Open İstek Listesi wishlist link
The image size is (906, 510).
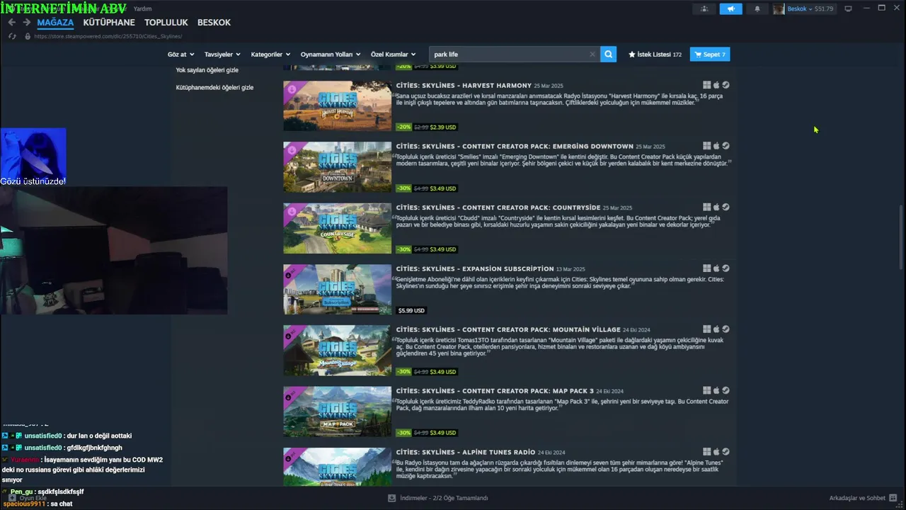pyautogui.click(x=655, y=55)
